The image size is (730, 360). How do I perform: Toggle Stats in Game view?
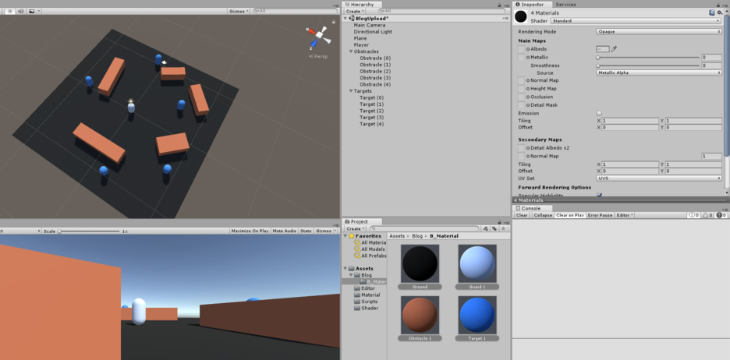coord(306,231)
